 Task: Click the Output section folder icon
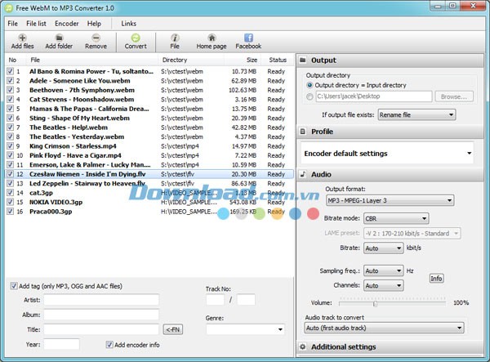pos(303,60)
